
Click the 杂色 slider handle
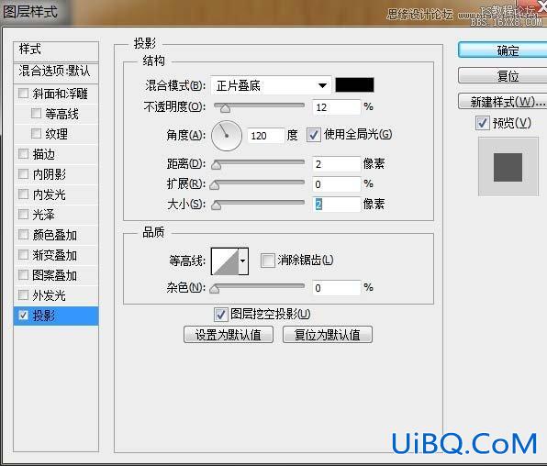(x=215, y=289)
